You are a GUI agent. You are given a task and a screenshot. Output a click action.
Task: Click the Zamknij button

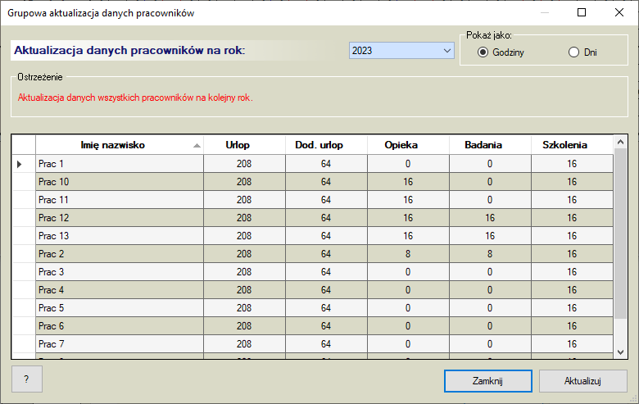tap(488, 381)
